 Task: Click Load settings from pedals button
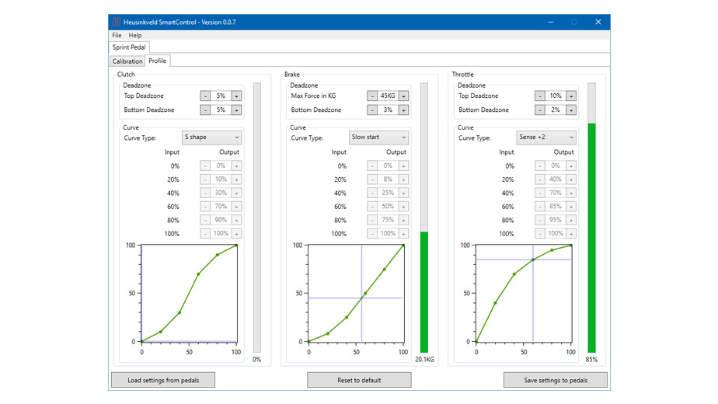[163, 380]
